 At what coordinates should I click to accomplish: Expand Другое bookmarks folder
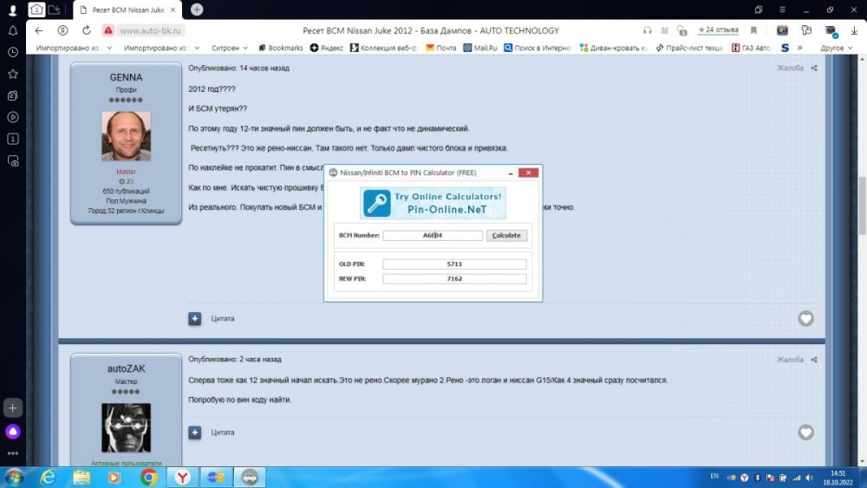coord(837,48)
